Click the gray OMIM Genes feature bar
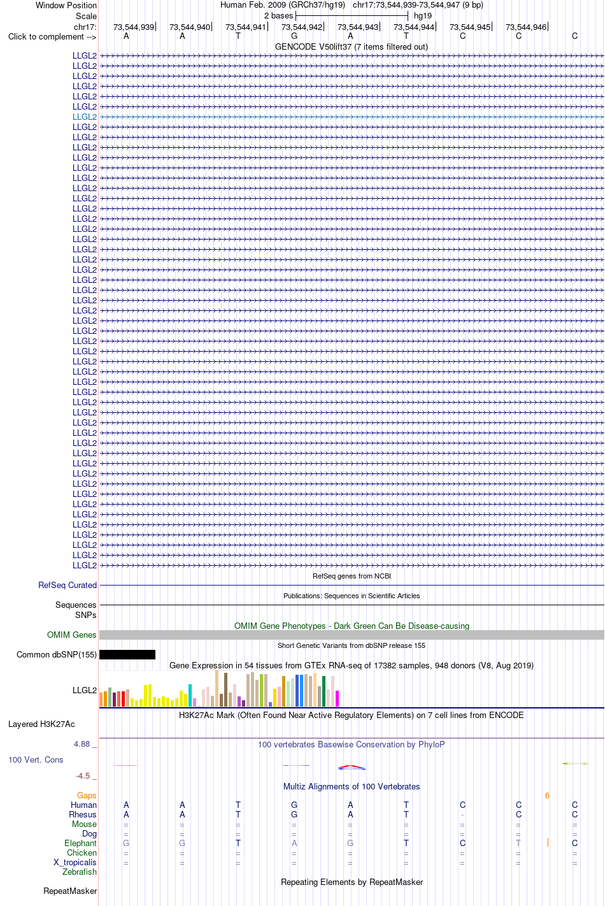 coord(352,635)
